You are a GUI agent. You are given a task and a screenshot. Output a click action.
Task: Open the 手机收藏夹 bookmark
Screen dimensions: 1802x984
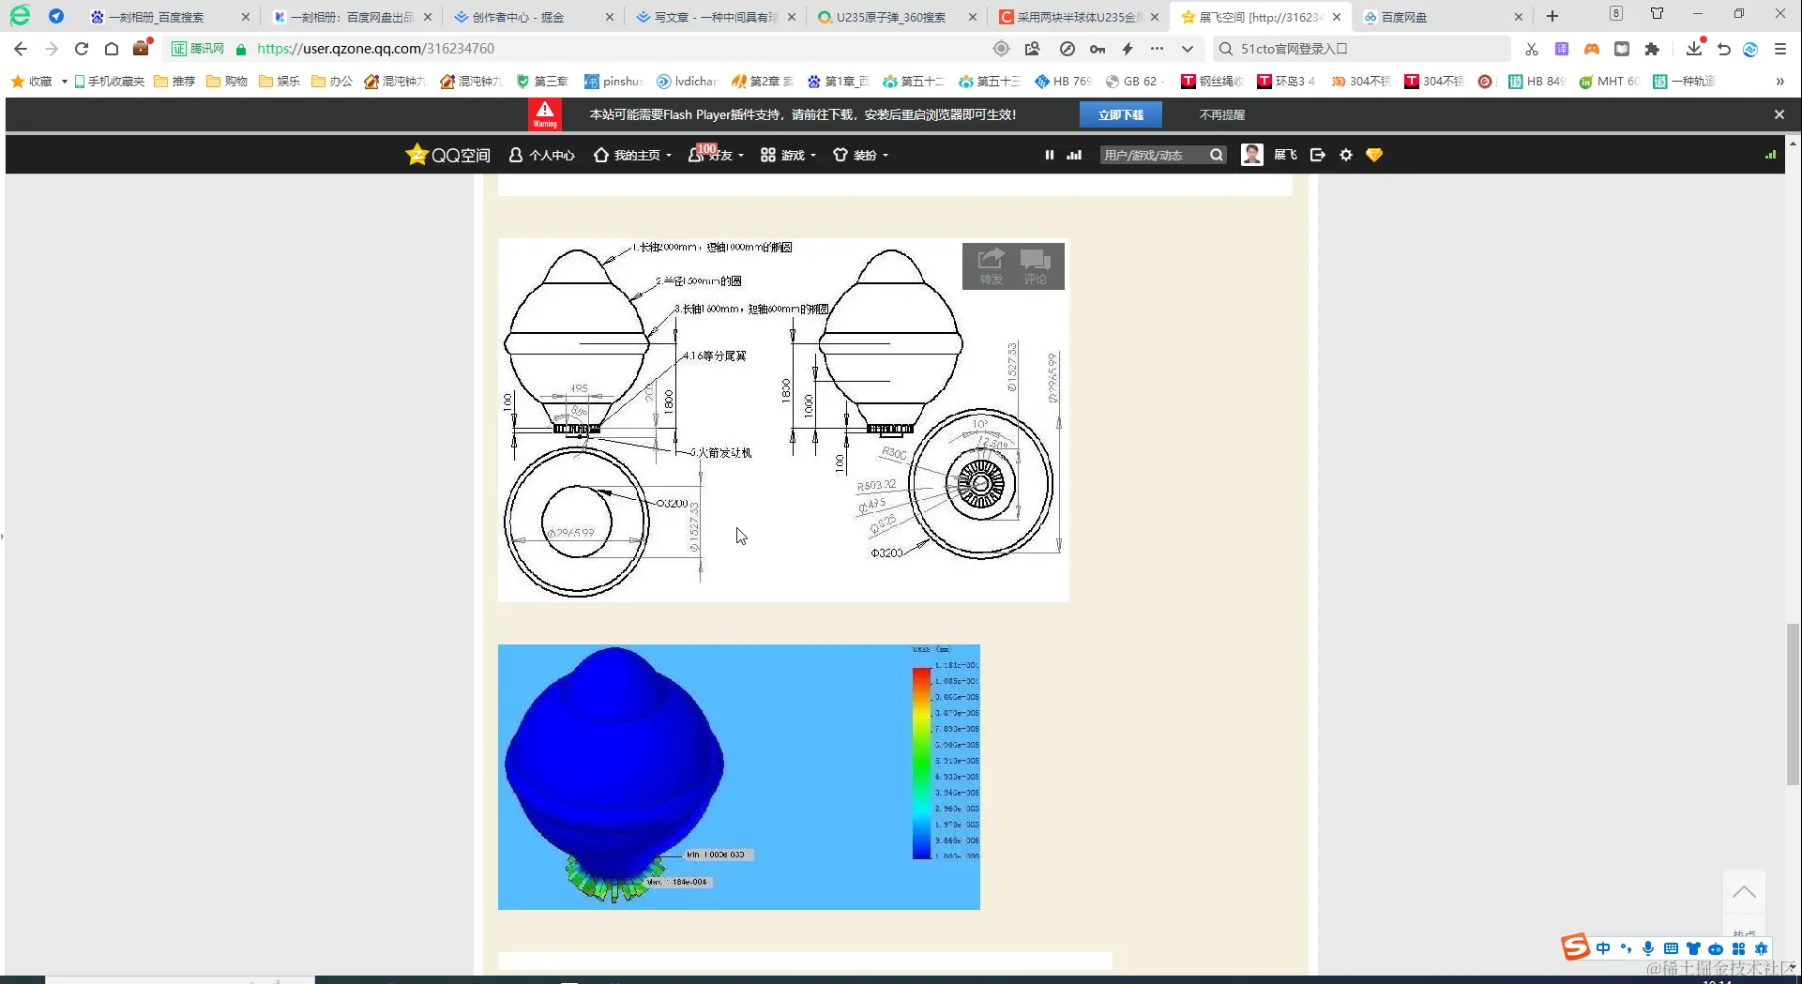tap(110, 82)
